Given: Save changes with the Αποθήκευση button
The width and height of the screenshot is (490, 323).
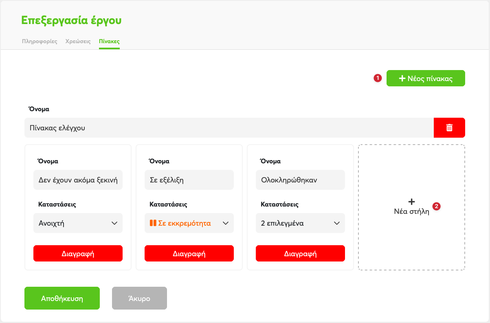Looking at the screenshot, I should pyautogui.click(x=62, y=299).
